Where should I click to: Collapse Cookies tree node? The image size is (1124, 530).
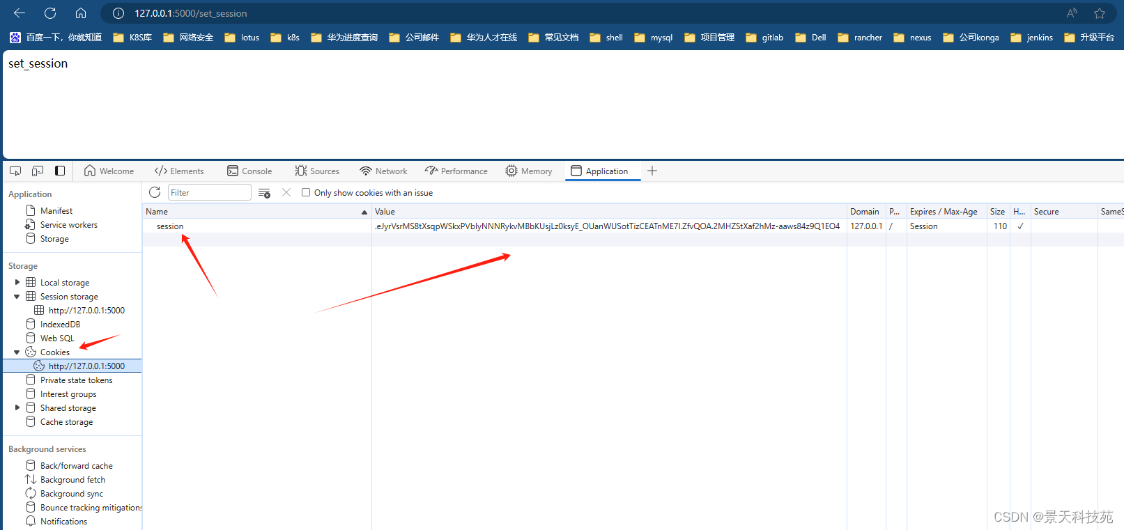point(17,352)
